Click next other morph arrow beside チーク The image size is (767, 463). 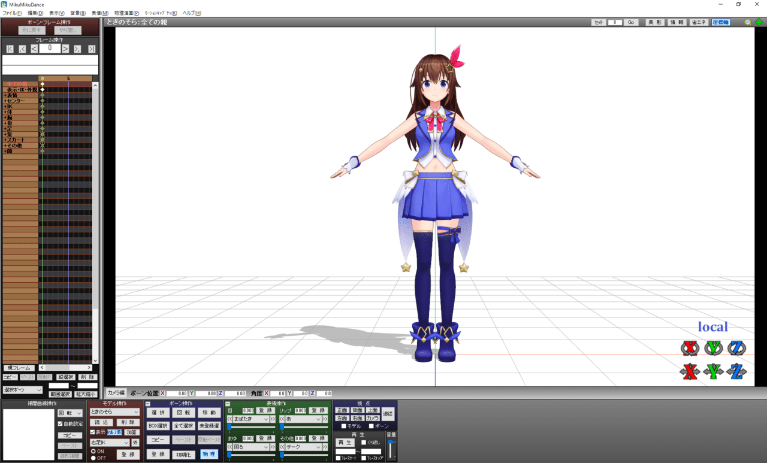click(x=325, y=447)
